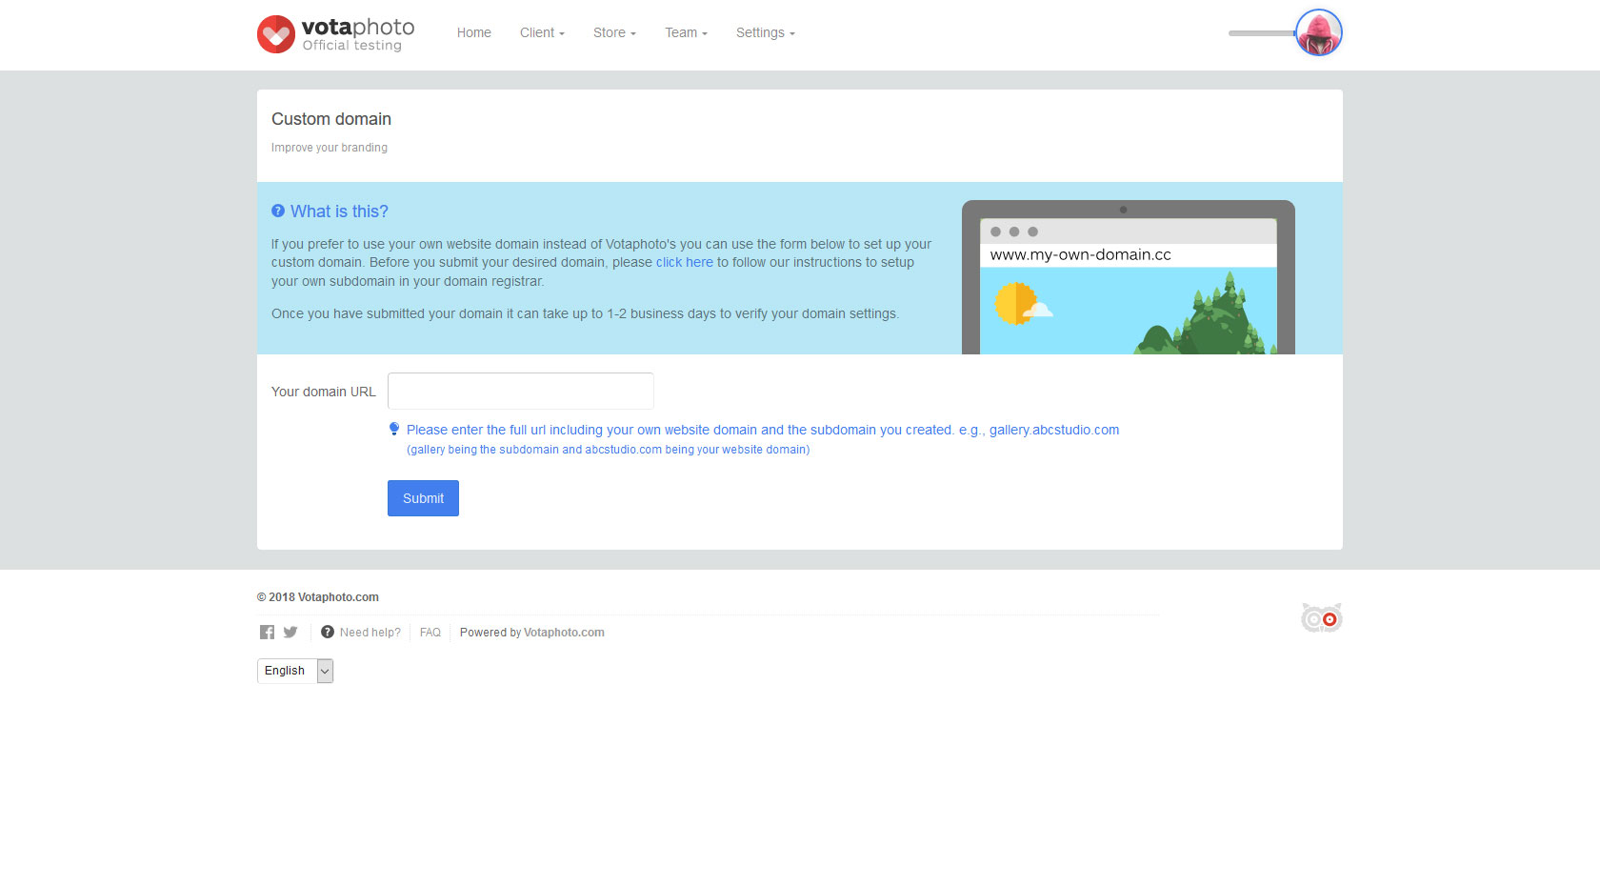The width and height of the screenshot is (1600, 886).
Task: Expand the Settings dropdown menu
Action: tap(765, 32)
